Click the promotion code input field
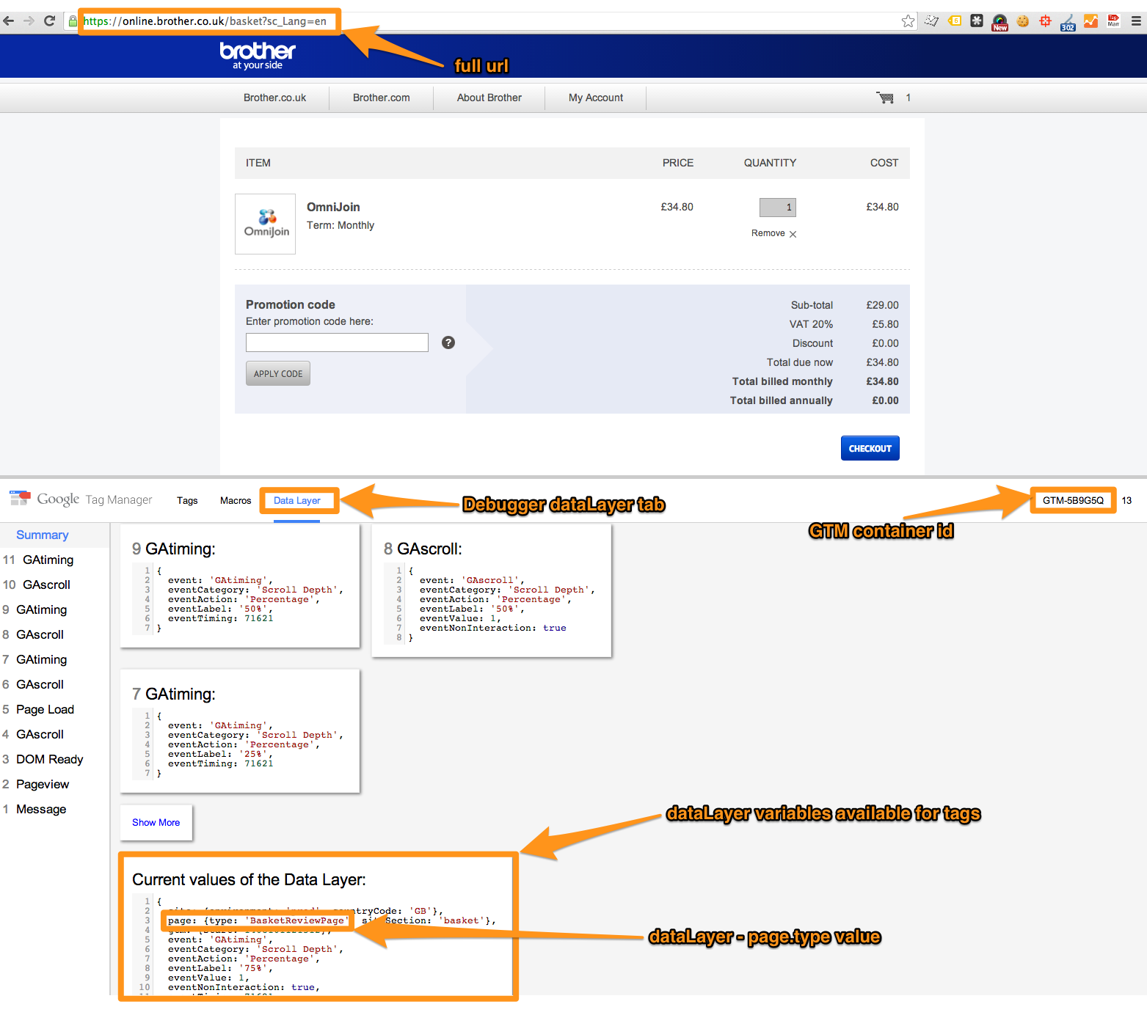This screenshot has height=1015, width=1147. 337,342
